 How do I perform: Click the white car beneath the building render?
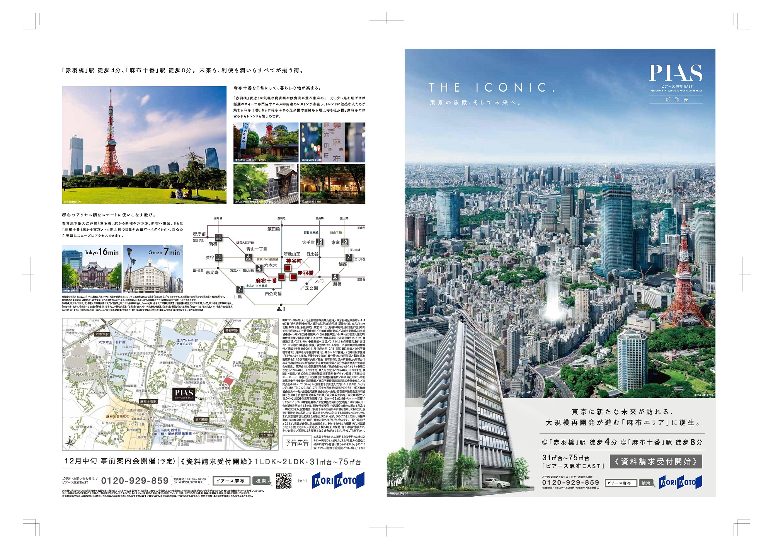pyautogui.click(x=496, y=483)
